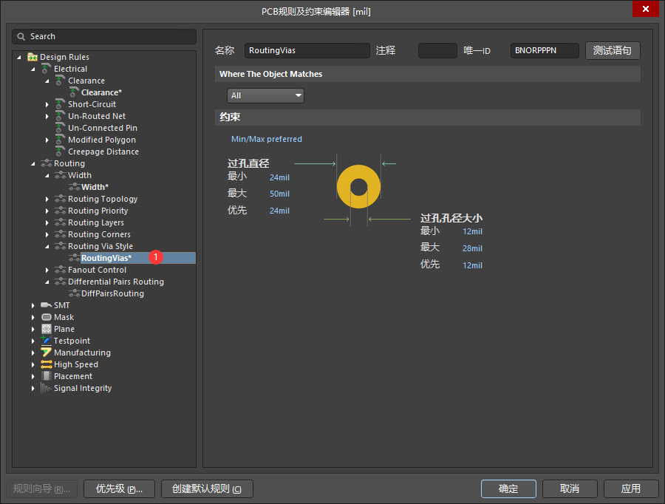Click the 应用 button
The height and width of the screenshot is (504, 665).
(x=631, y=488)
